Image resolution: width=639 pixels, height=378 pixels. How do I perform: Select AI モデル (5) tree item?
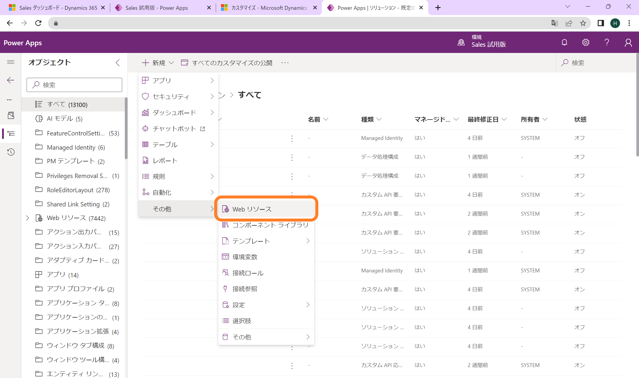tap(73, 119)
